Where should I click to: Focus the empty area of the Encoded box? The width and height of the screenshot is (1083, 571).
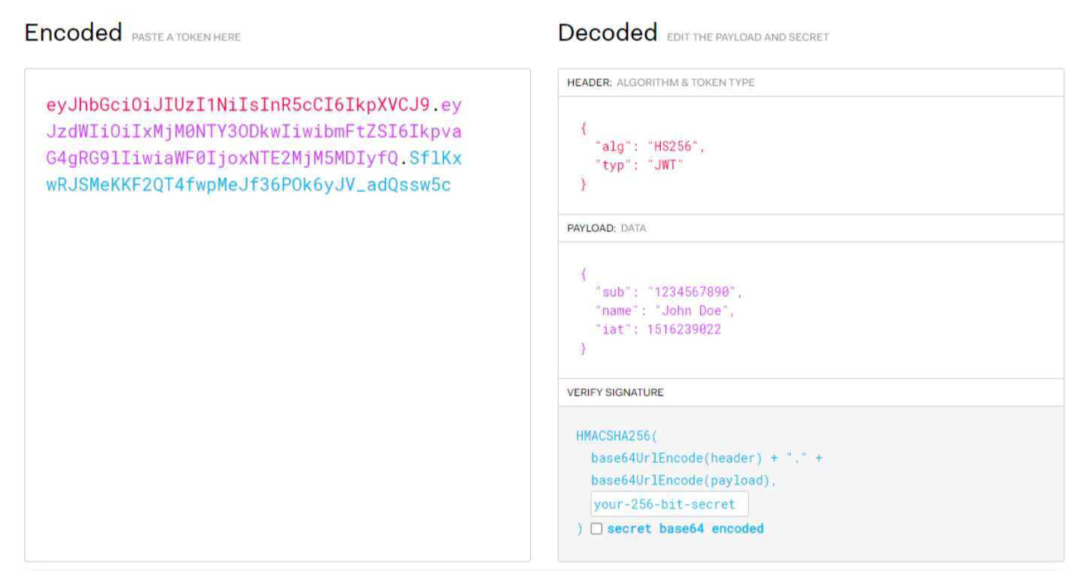[277, 375]
